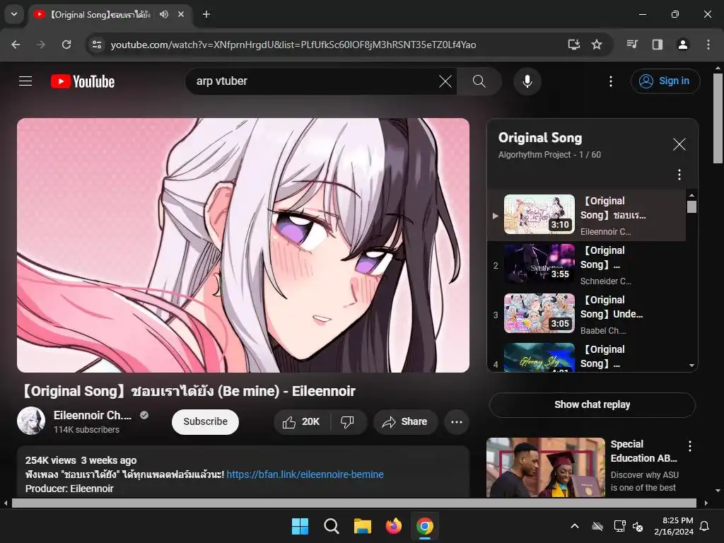This screenshot has width=724, height=543.
Task: Close the Original Song browser tab
Action: (x=181, y=14)
